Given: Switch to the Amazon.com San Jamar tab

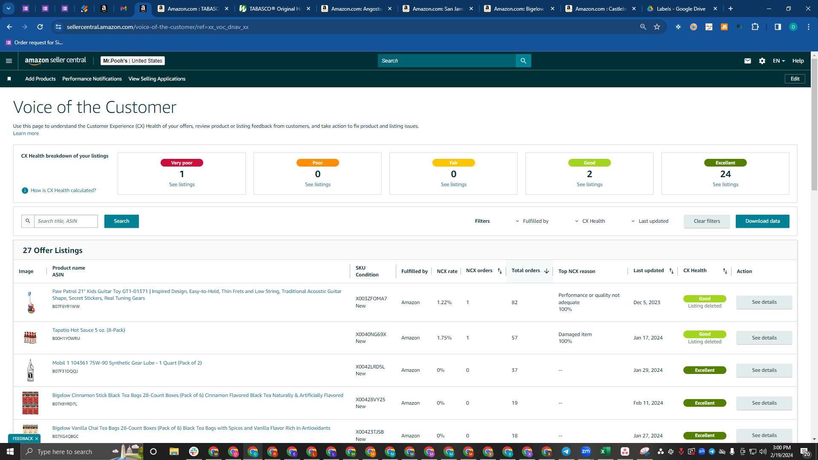Looking at the screenshot, I should [x=438, y=9].
